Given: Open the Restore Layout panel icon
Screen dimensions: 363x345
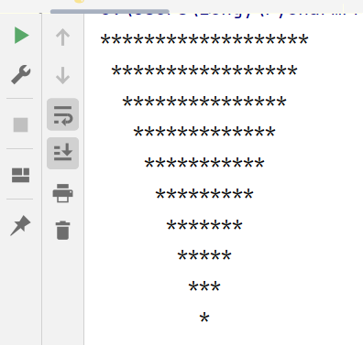Looking at the screenshot, I should pyautogui.click(x=20, y=175).
